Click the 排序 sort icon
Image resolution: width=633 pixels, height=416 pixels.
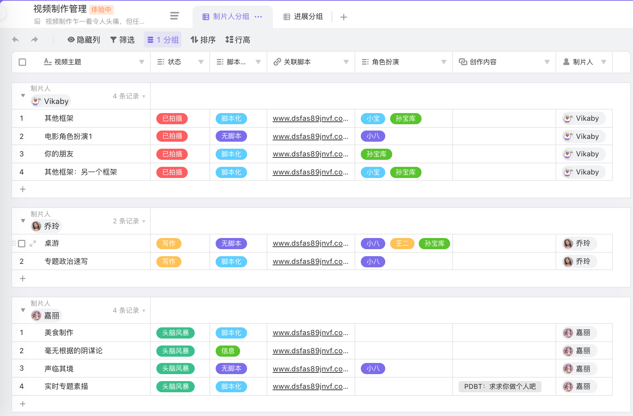pyautogui.click(x=194, y=39)
